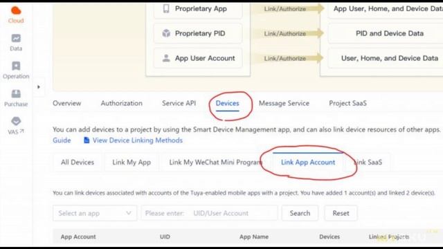
Task: Select the Devices tab
Action: click(x=227, y=103)
